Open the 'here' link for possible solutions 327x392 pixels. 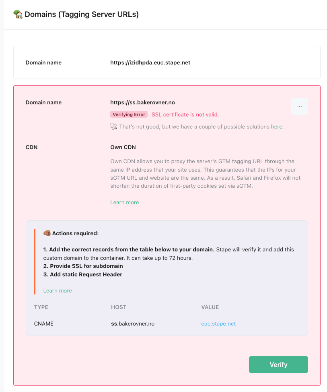coord(277,127)
